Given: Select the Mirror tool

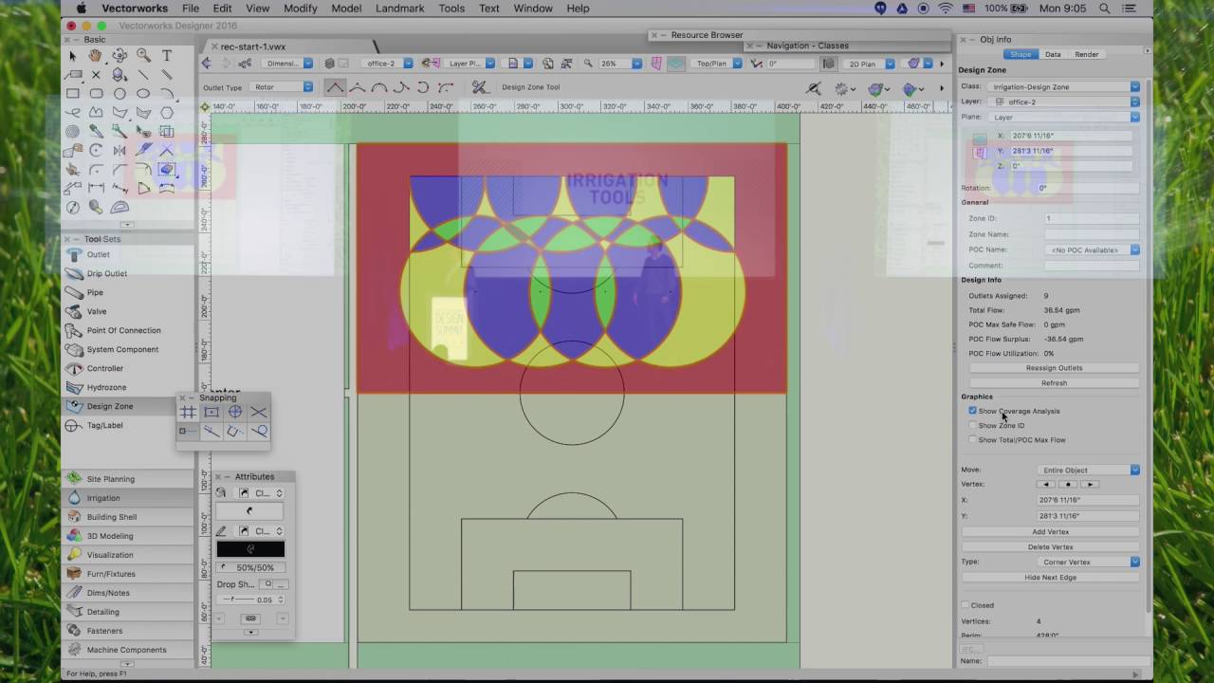Looking at the screenshot, I should [120, 151].
